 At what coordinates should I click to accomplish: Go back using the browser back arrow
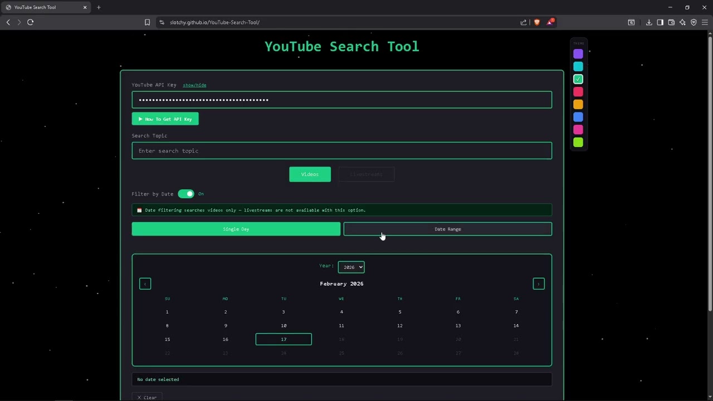(x=8, y=22)
